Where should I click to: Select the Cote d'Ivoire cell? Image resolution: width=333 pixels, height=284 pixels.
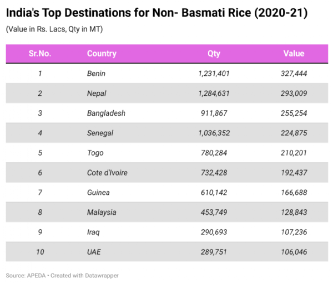click(107, 173)
